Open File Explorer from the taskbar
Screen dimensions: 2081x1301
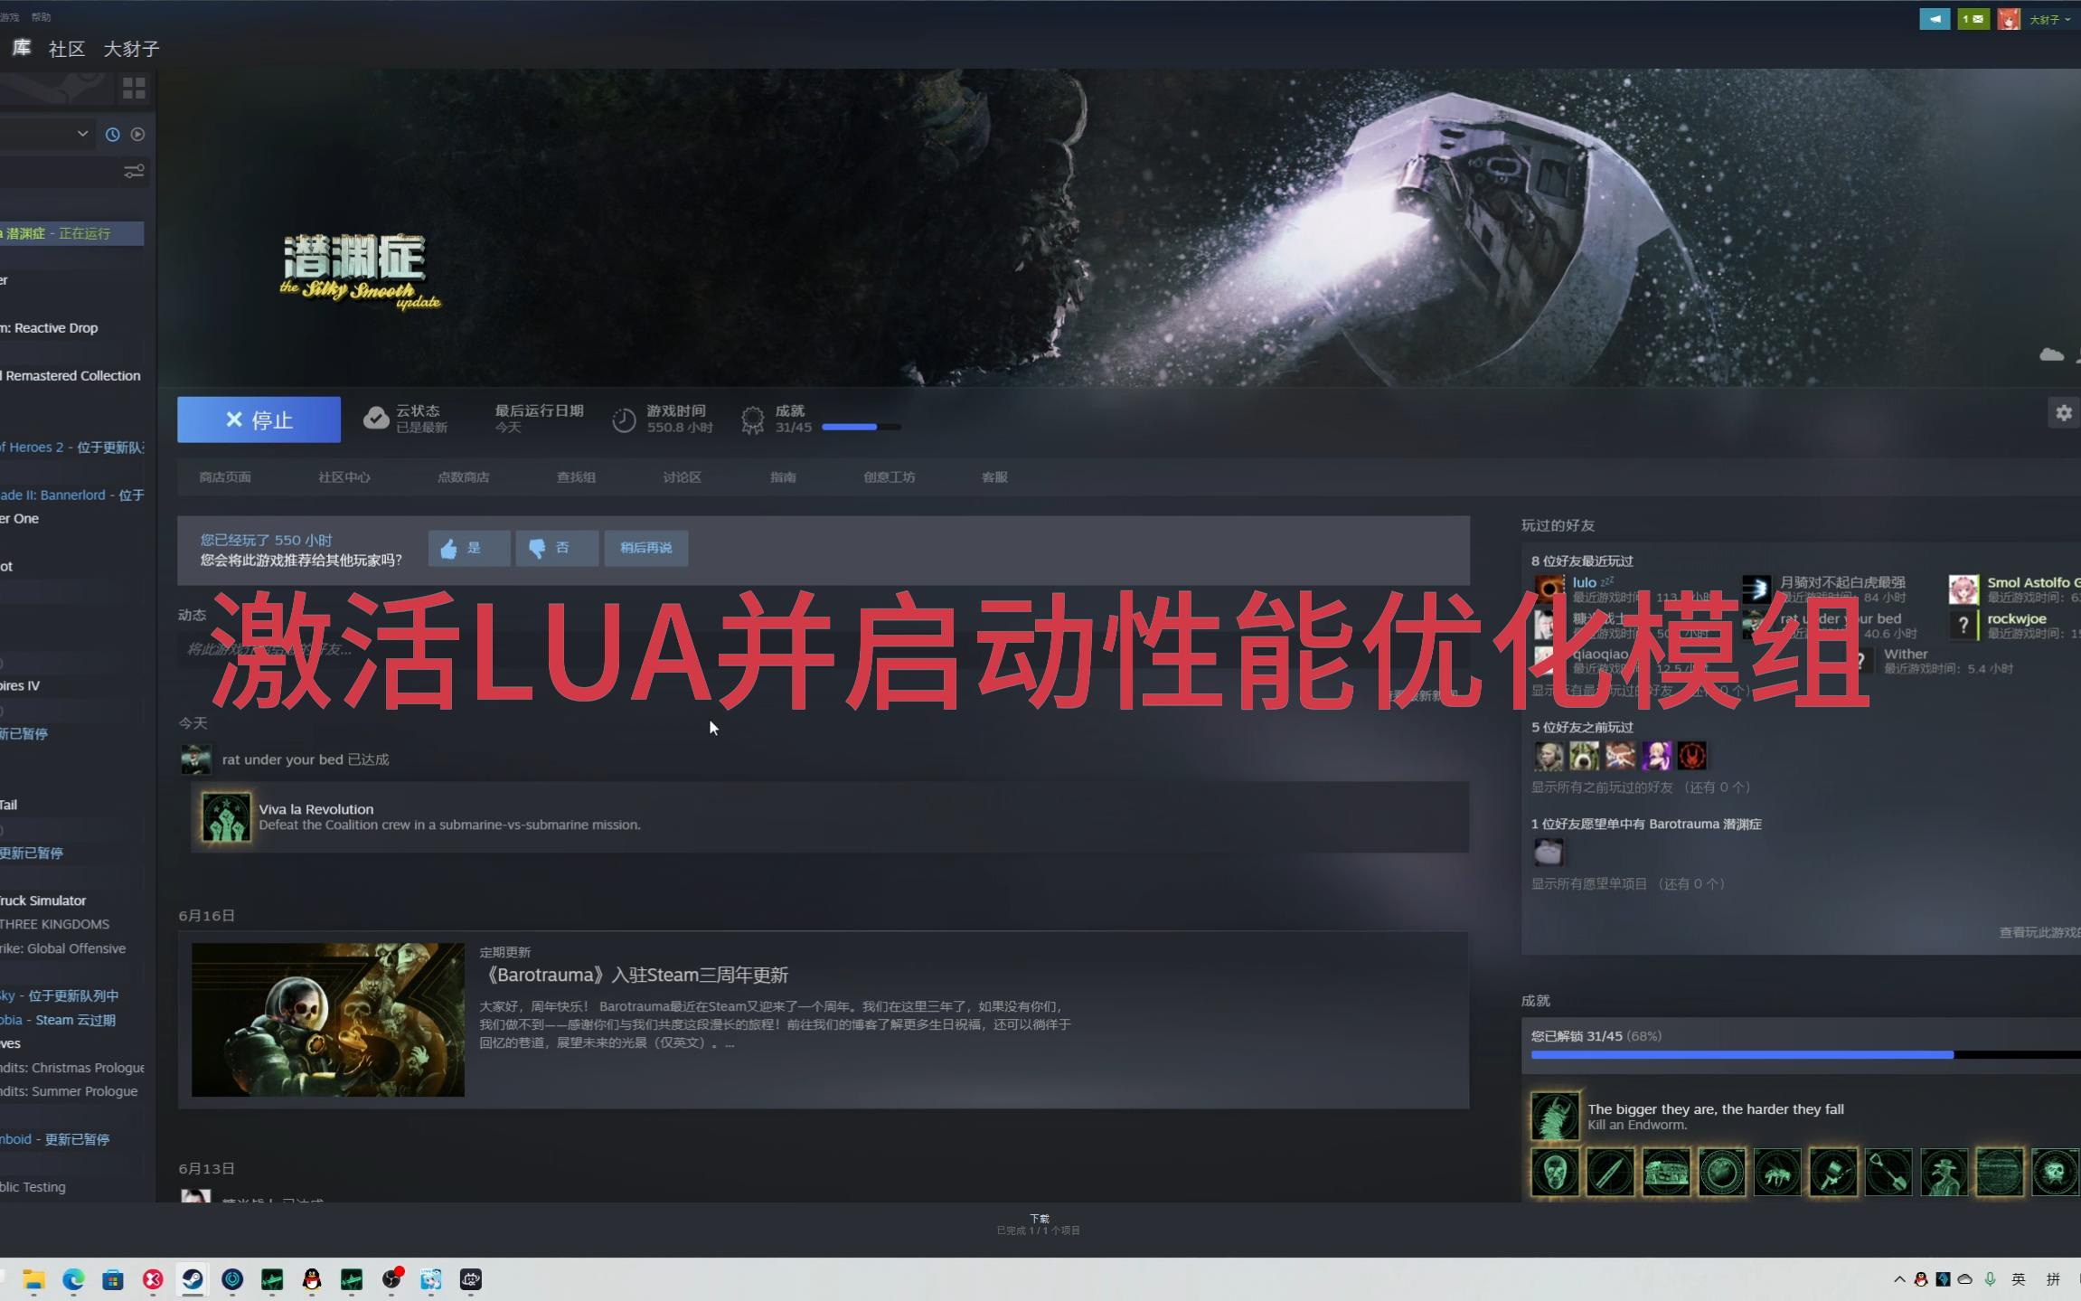coord(33,1279)
